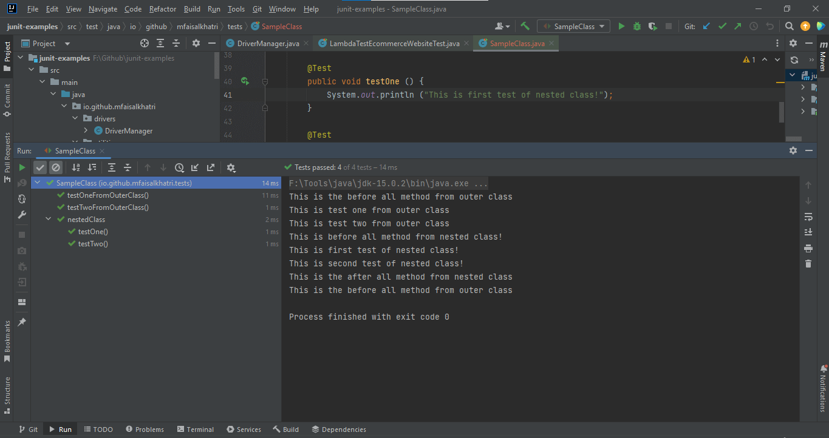829x438 pixels.
Task: Run with Coverage using the shield icon
Action: click(x=653, y=26)
